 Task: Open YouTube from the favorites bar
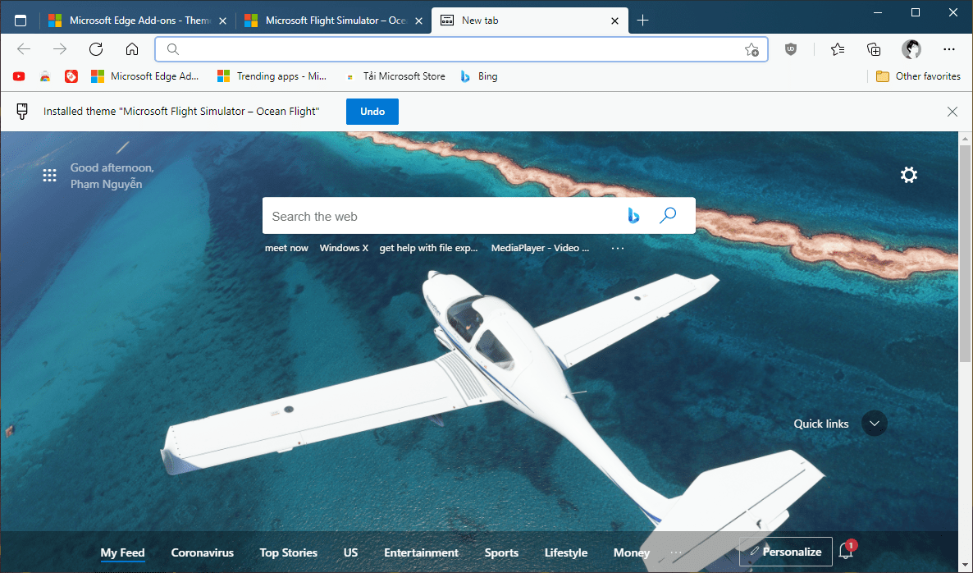coord(18,76)
